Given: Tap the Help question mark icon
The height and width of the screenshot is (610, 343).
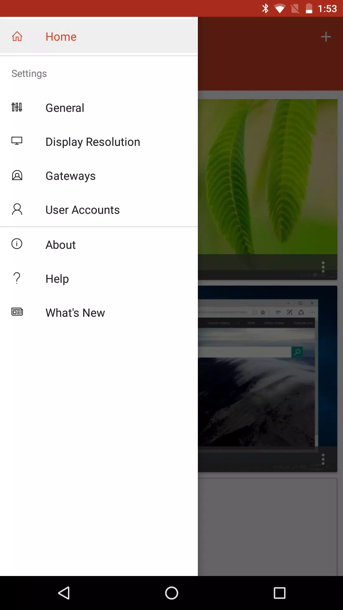Looking at the screenshot, I should click(17, 278).
